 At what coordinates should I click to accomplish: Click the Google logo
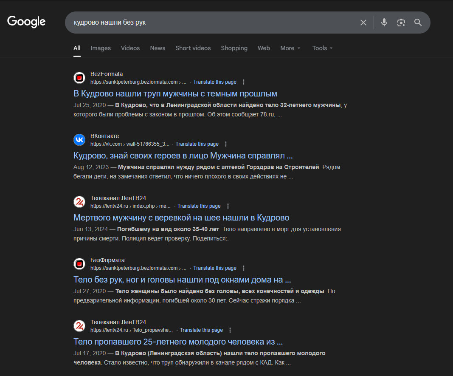click(x=26, y=22)
